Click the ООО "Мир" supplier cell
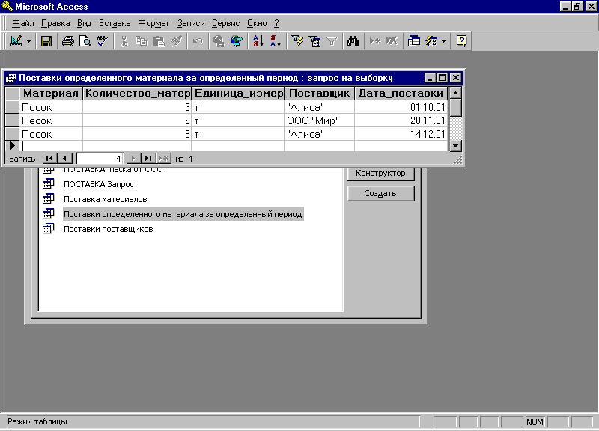The width and height of the screenshot is (599, 431). 320,120
